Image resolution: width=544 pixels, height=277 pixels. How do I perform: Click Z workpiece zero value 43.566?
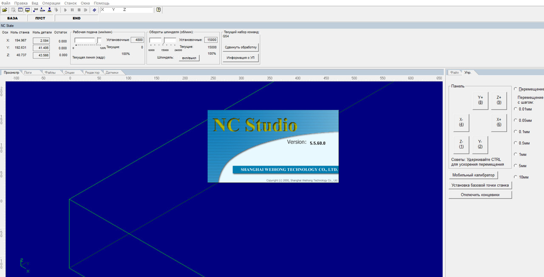[41, 55]
